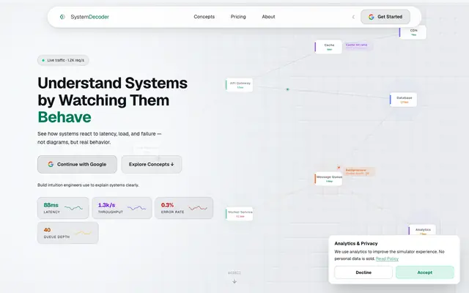Toggle dark mode with the moon icon

[x=353, y=17]
